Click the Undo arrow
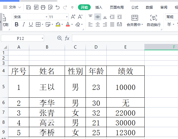The image size is (178, 139). click(58, 7)
